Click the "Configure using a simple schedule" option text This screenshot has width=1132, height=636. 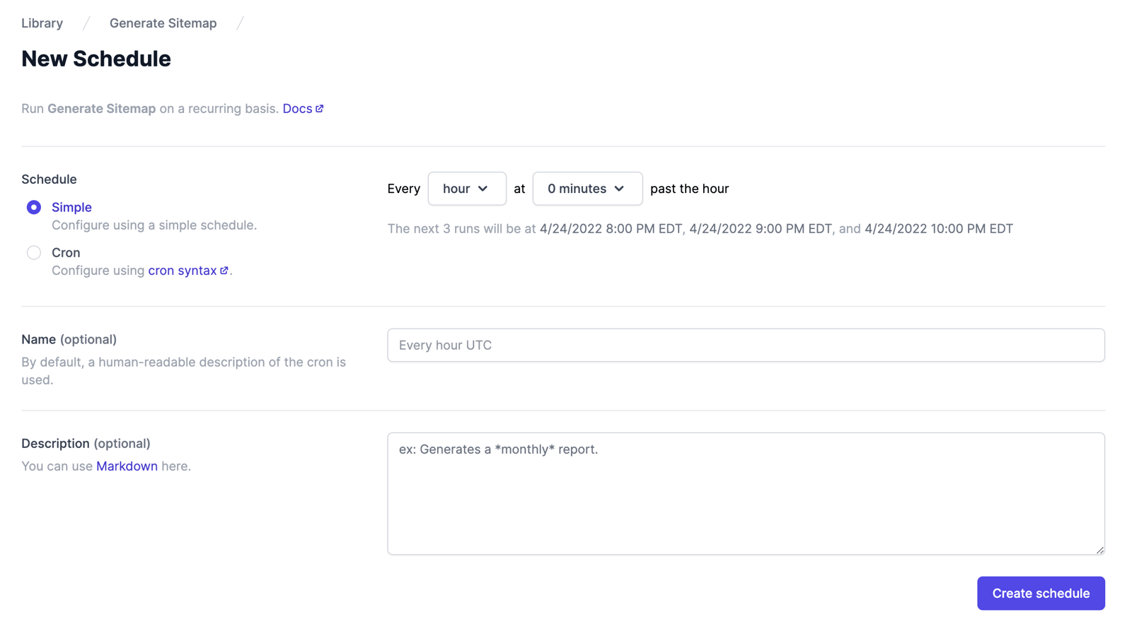pos(154,225)
